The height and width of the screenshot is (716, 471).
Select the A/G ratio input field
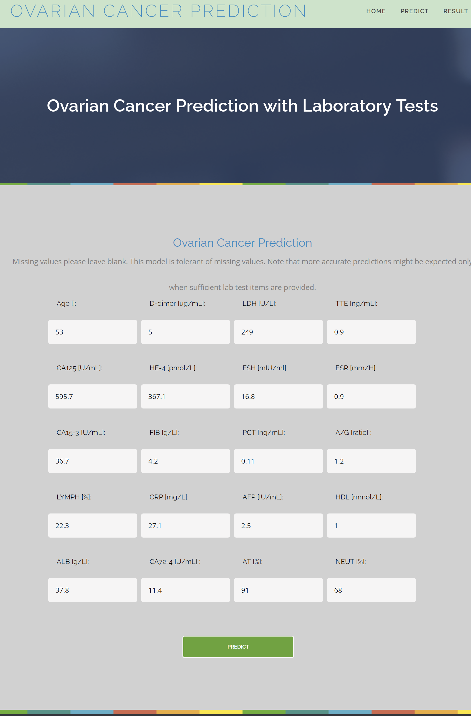(371, 461)
